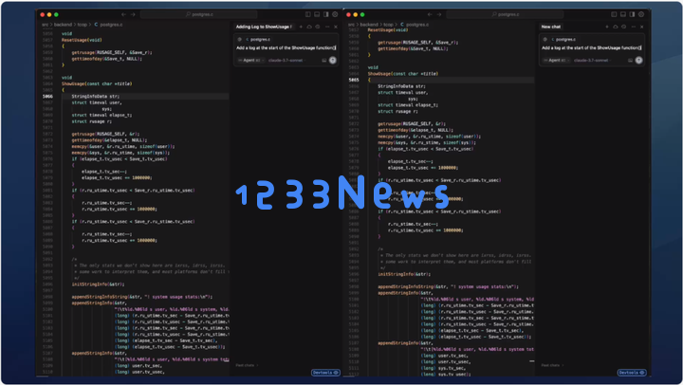Focus the left chat prompt text
Screen dimensions: 683x385
[x=286, y=48]
